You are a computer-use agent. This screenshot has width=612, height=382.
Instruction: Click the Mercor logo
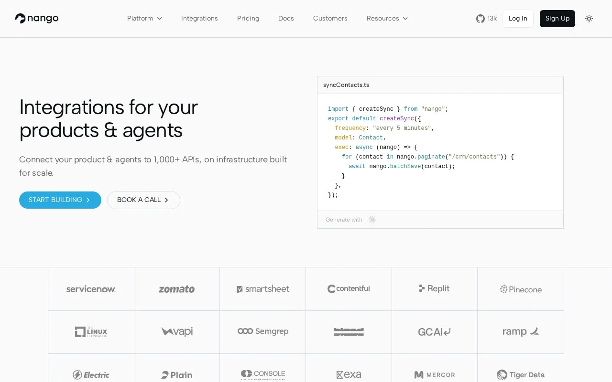pos(435,375)
